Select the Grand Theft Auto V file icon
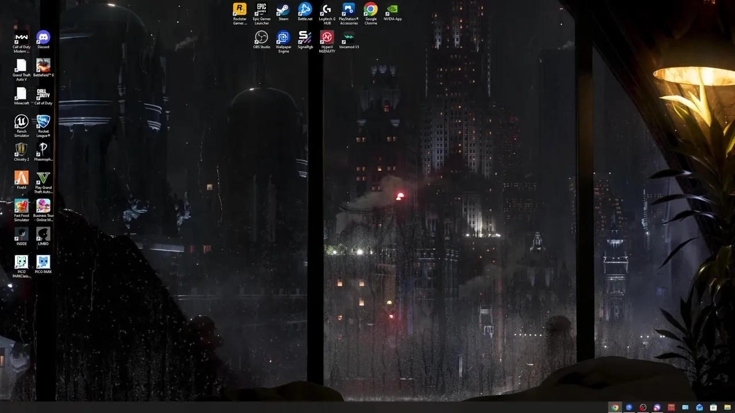 21,70
